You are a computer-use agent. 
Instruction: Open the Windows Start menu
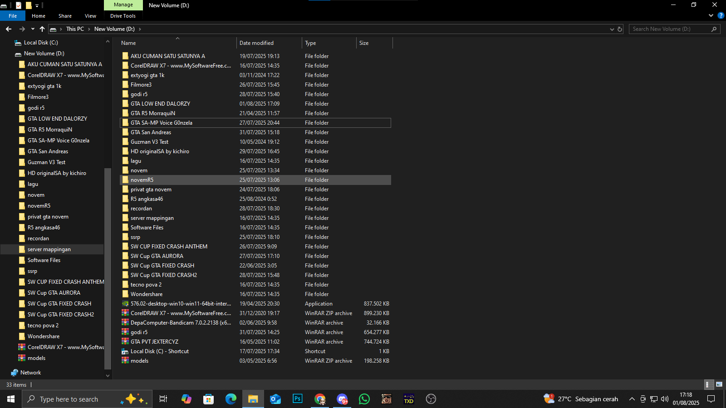pos(11,399)
